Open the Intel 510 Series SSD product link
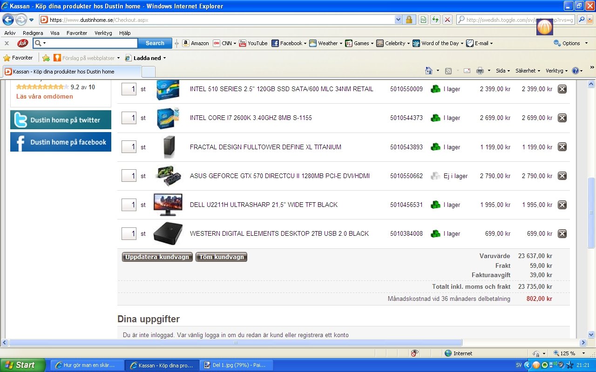 click(282, 89)
